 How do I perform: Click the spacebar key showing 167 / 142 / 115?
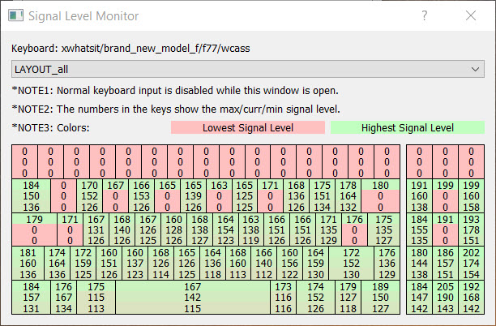coord(193,298)
